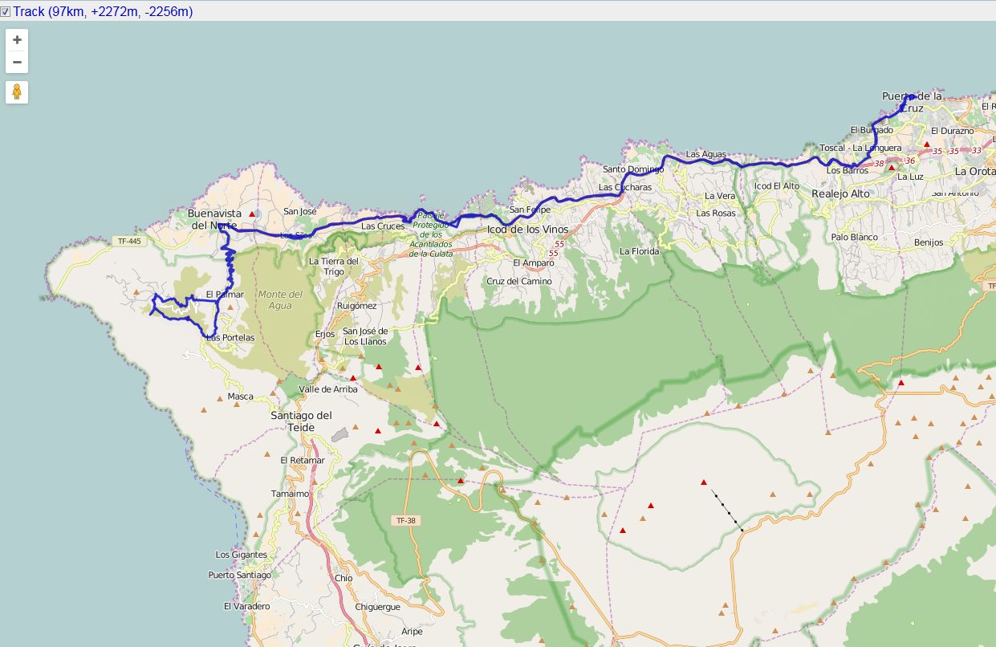This screenshot has height=647, width=996.
Task: Click the Benijos label
Action: (929, 242)
